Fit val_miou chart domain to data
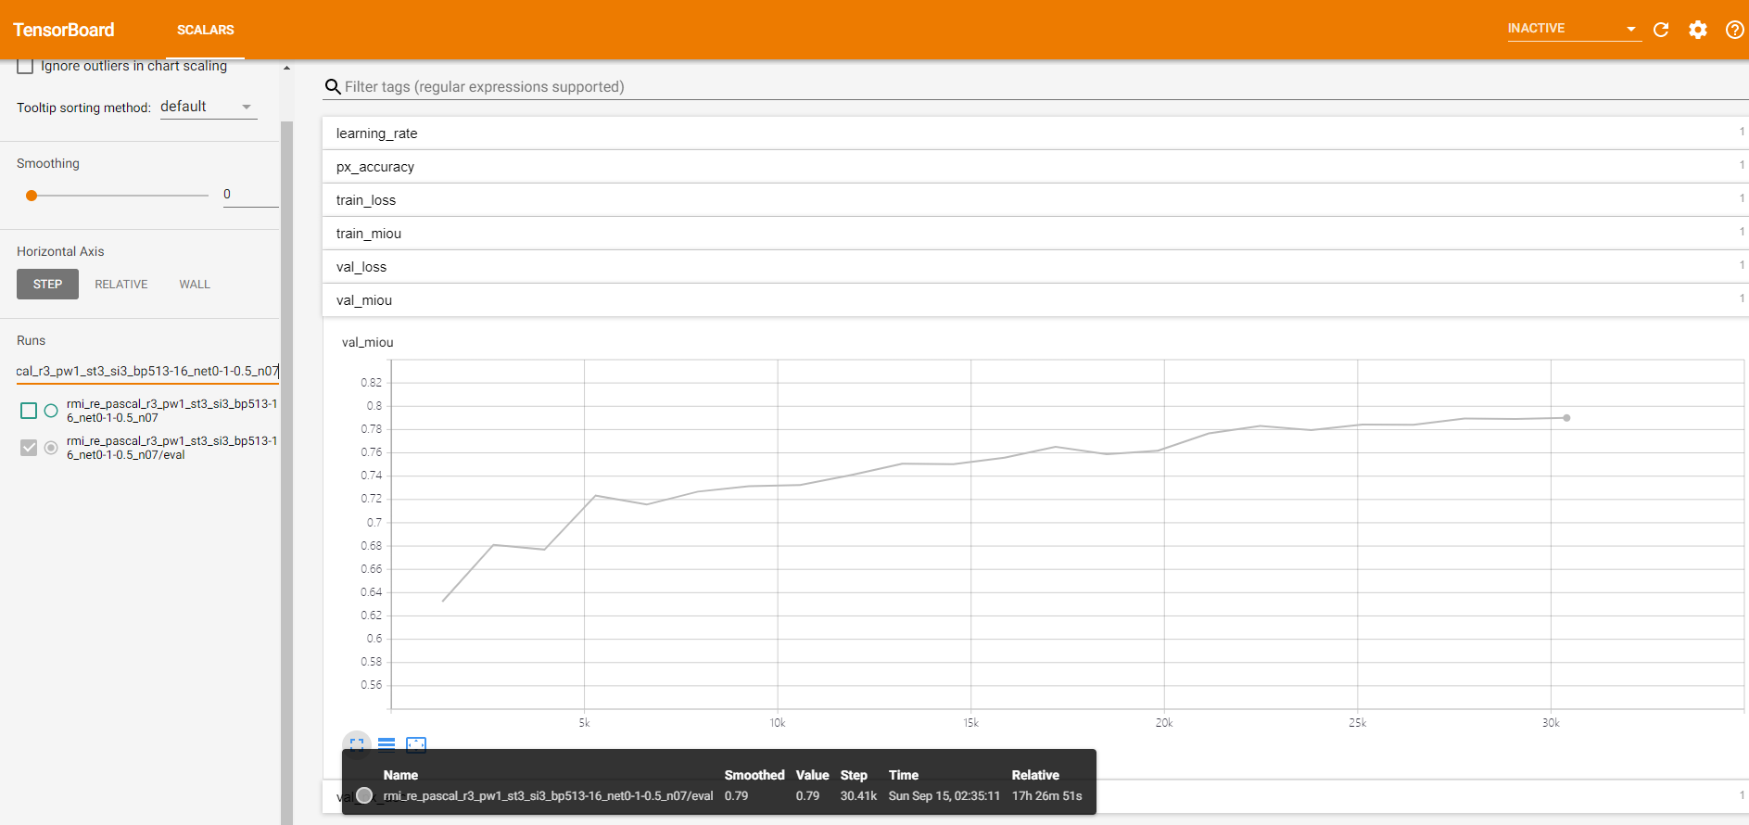This screenshot has height=825, width=1749. (416, 744)
